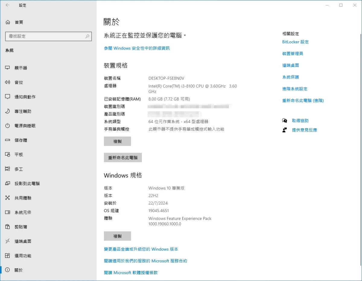This screenshot has width=362, height=281.
Task: Click the 顯示器 monitor icon
Action: 8,68
